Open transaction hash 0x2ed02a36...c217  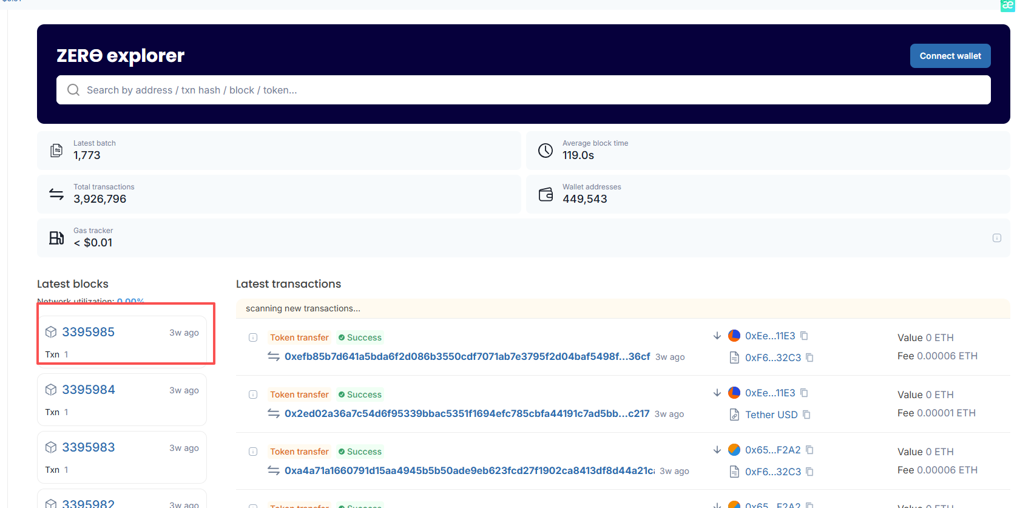[467, 414]
